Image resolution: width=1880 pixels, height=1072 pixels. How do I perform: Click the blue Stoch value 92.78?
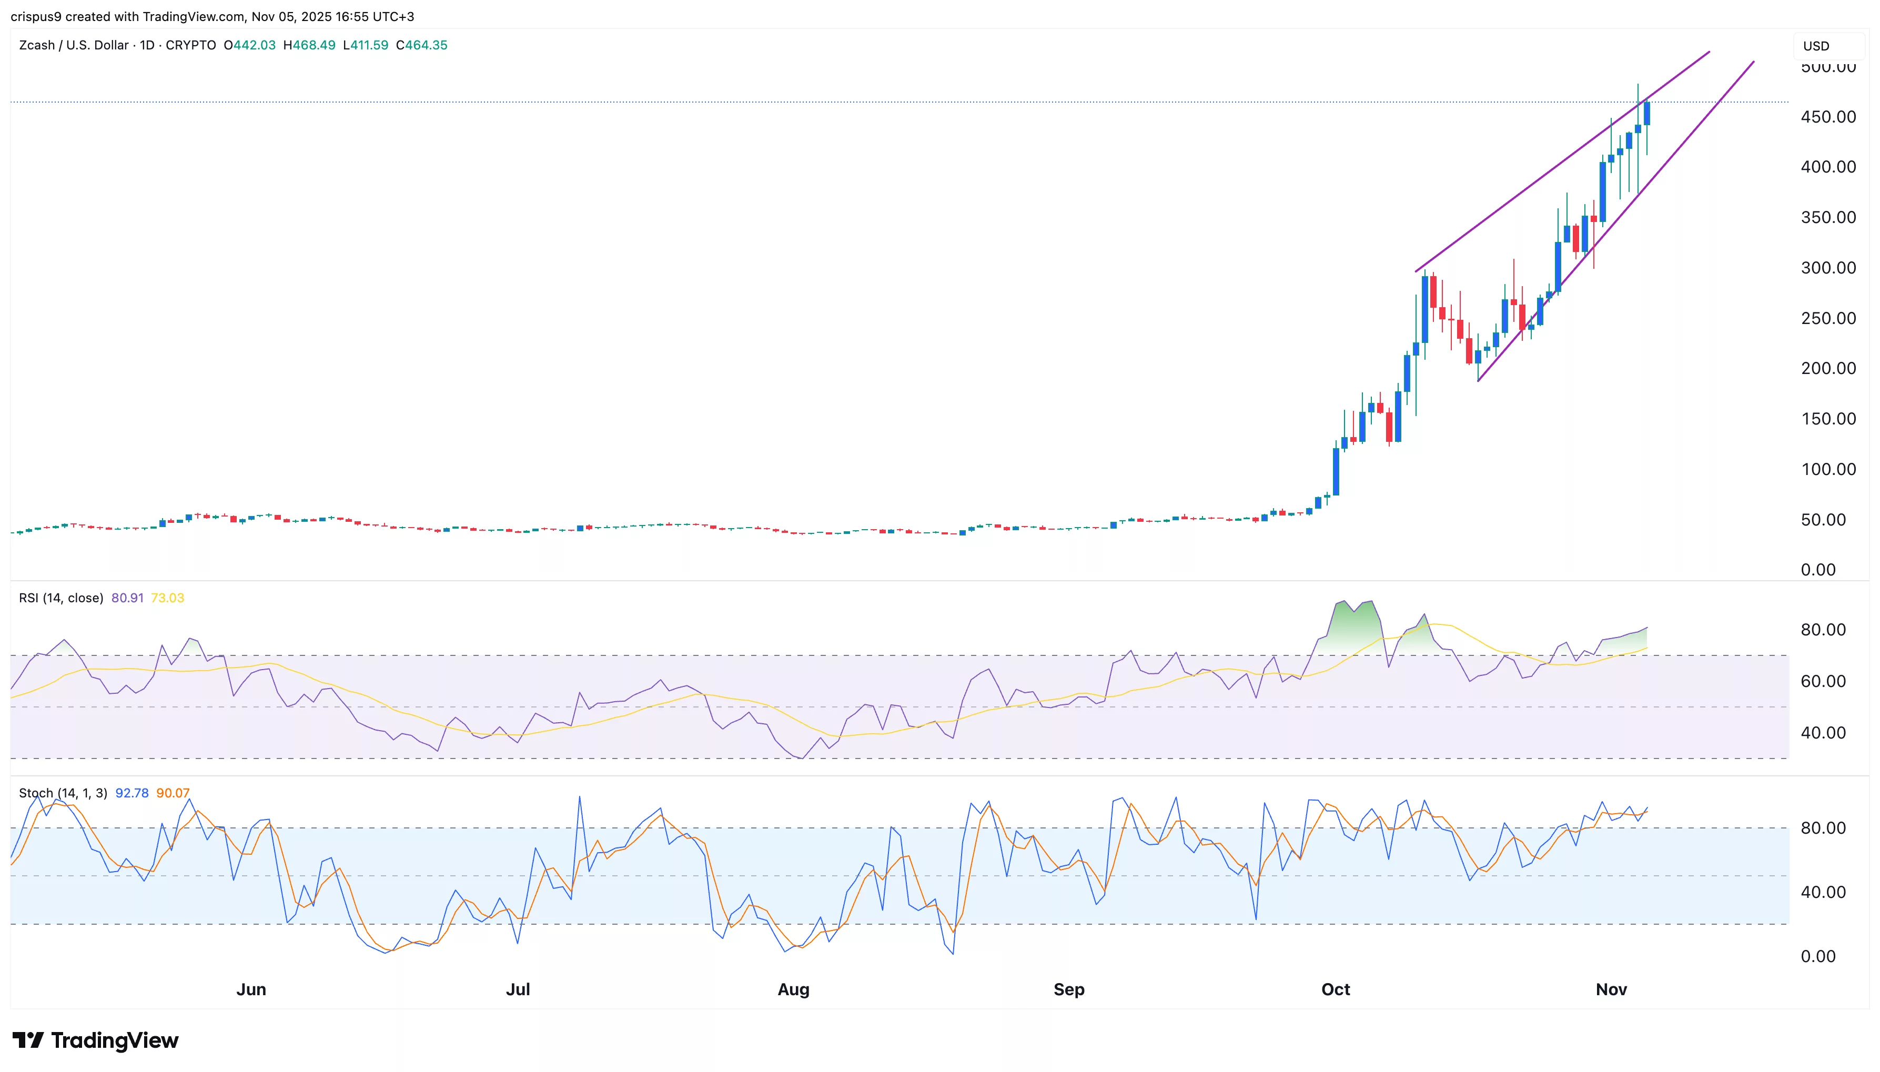click(132, 793)
